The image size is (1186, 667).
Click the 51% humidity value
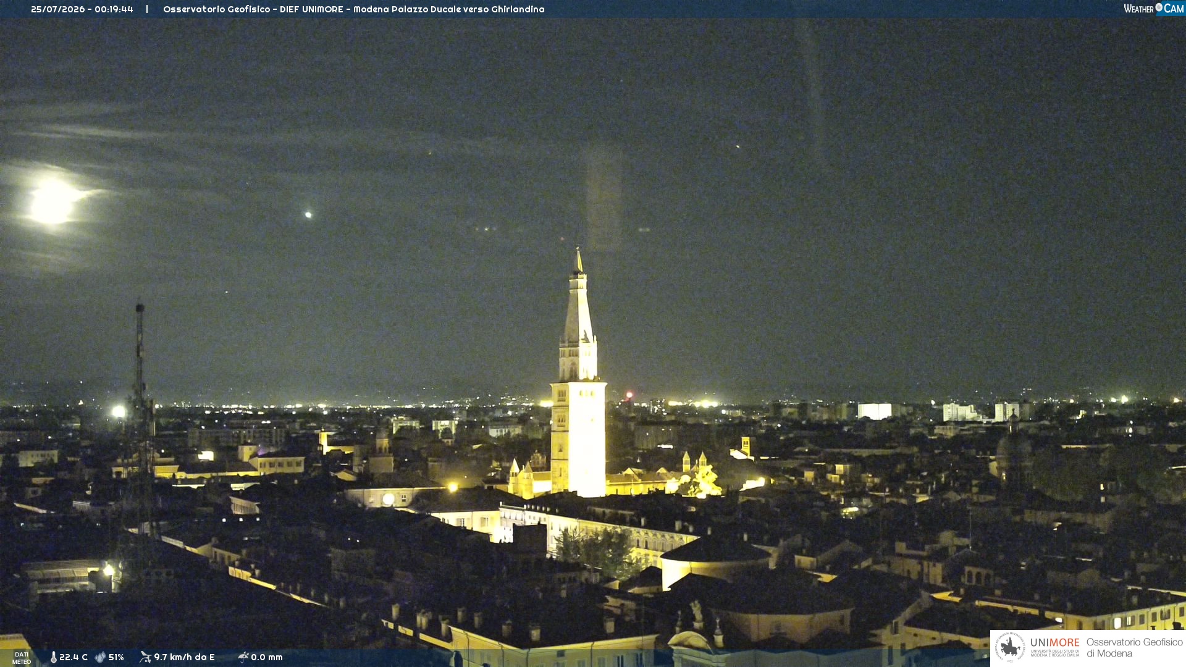point(116,657)
